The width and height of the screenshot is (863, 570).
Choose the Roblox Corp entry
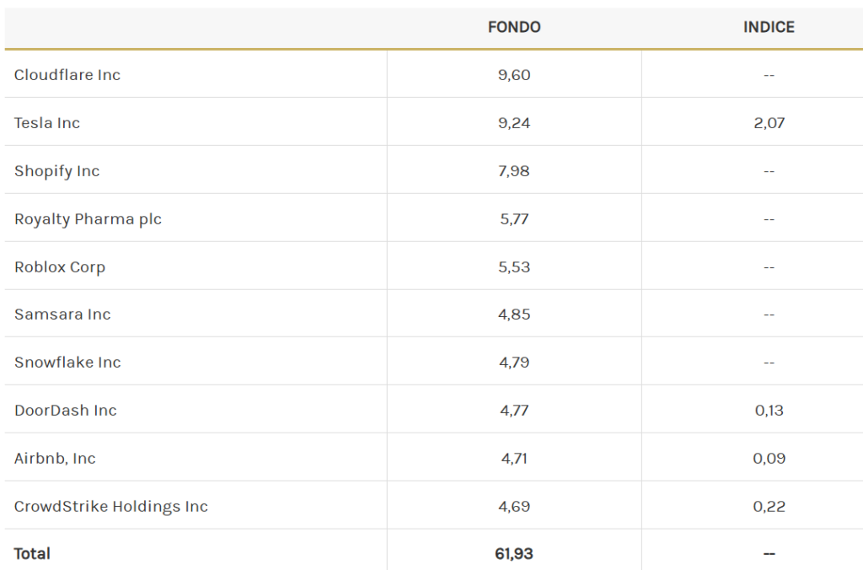[x=60, y=267]
